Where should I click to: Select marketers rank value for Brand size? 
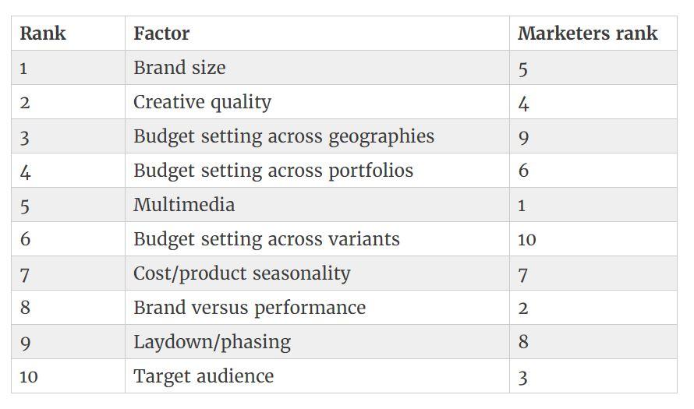[x=522, y=69]
